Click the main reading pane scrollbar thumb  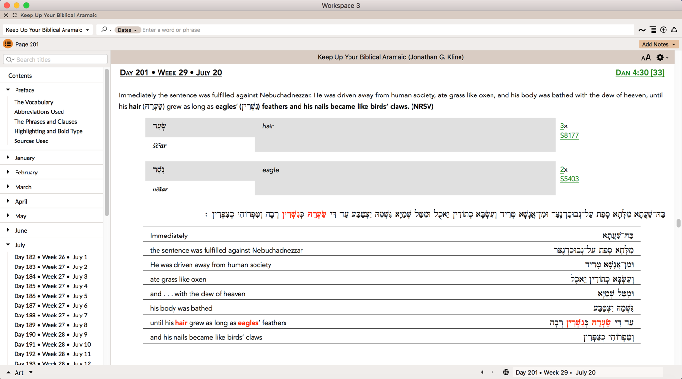(x=678, y=223)
